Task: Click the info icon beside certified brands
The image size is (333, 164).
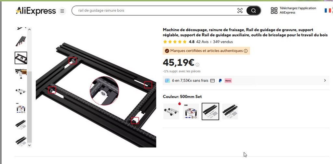Action: 246,51
